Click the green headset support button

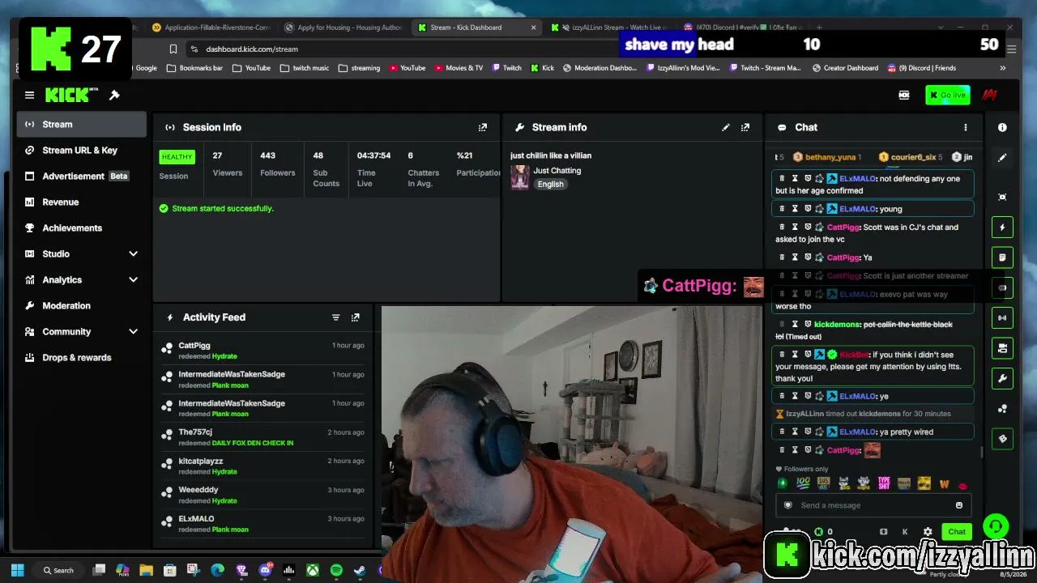click(x=996, y=526)
